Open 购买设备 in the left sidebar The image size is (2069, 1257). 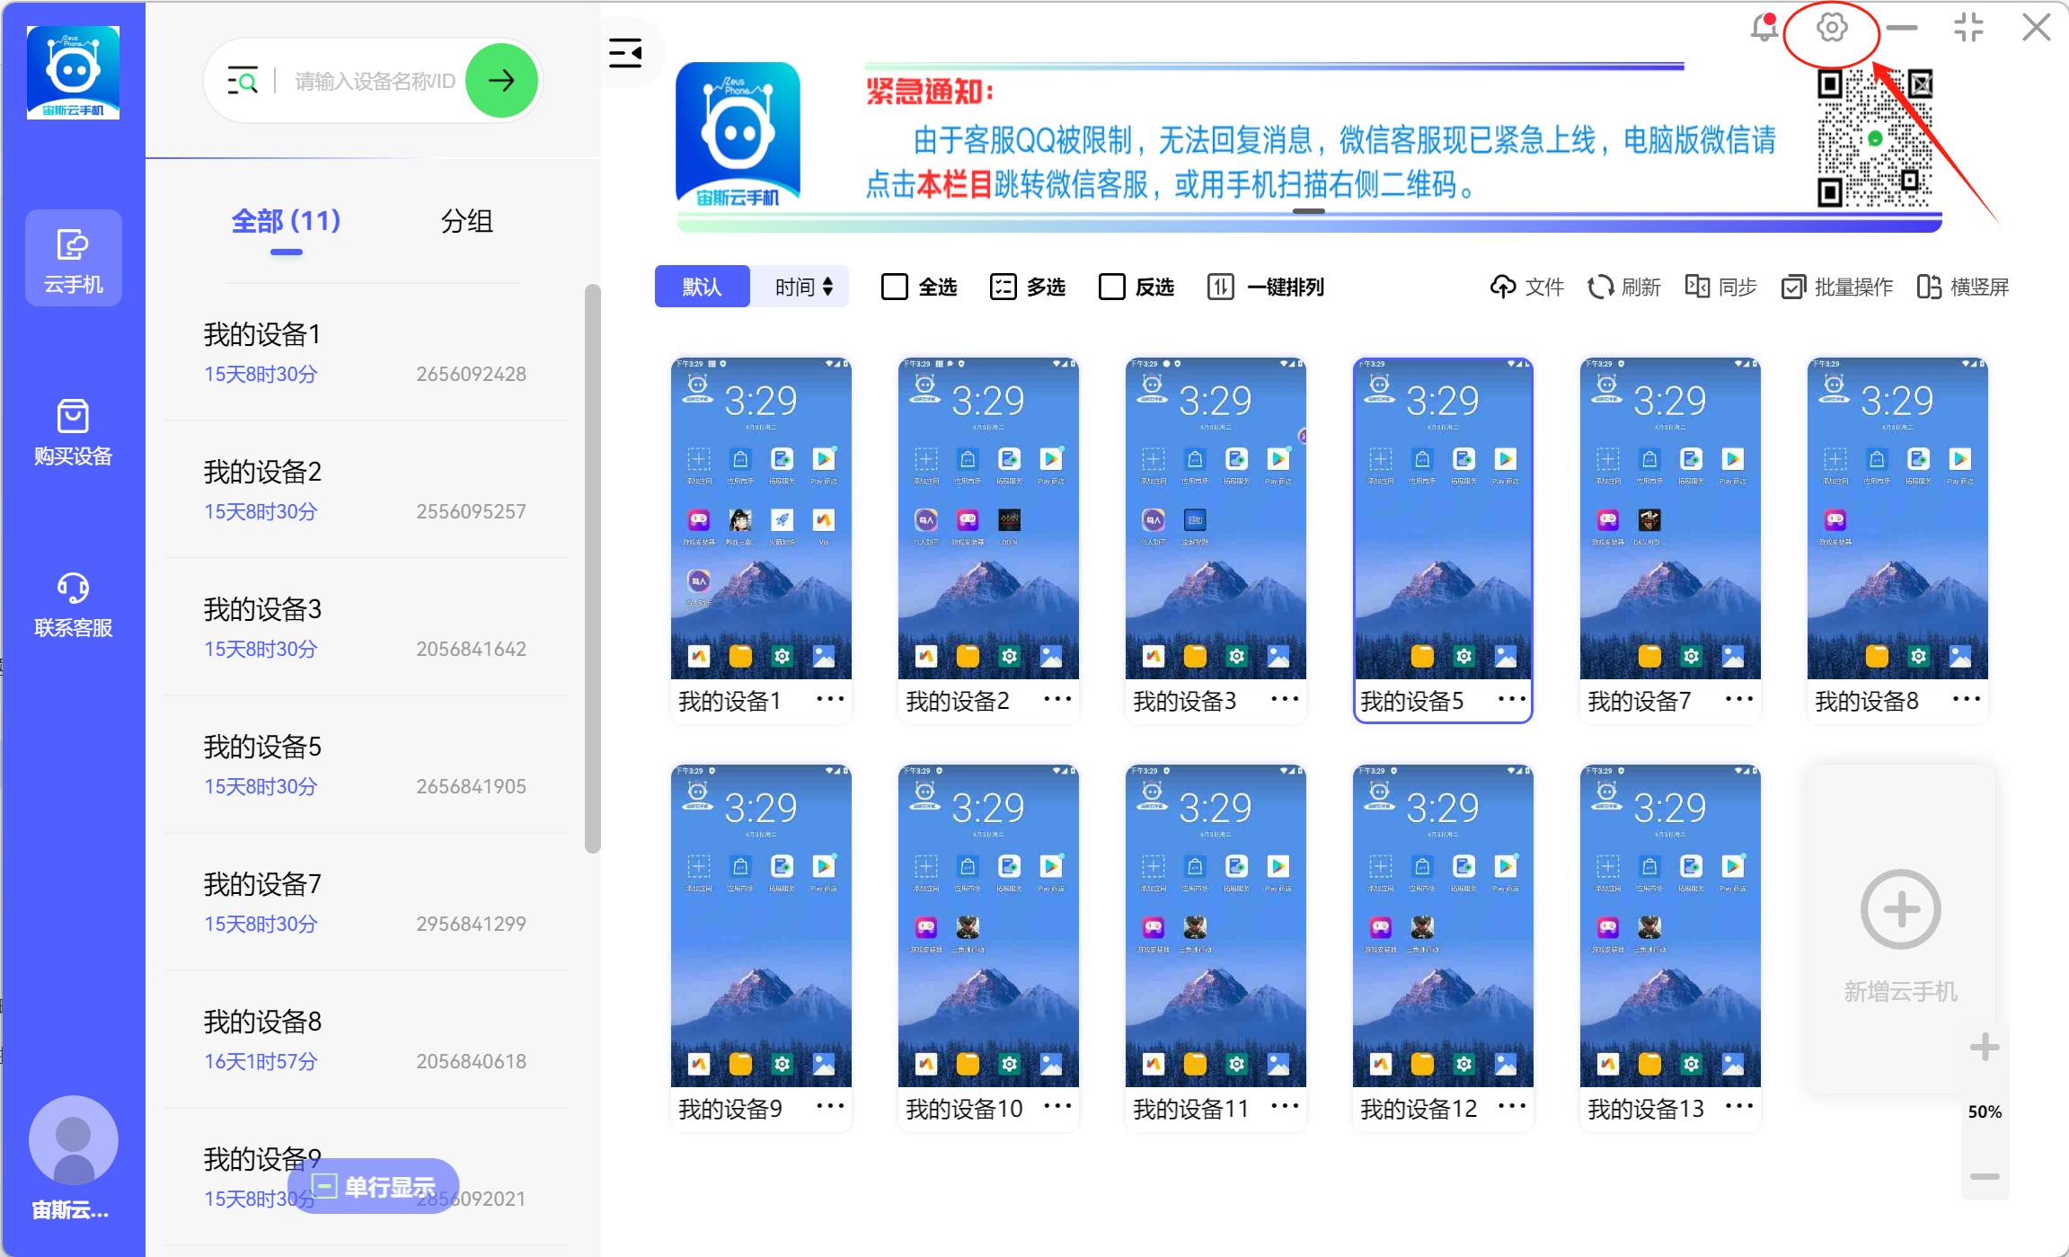coord(73,433)
